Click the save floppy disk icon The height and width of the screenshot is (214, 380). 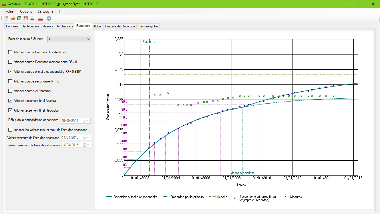(26, 18)
